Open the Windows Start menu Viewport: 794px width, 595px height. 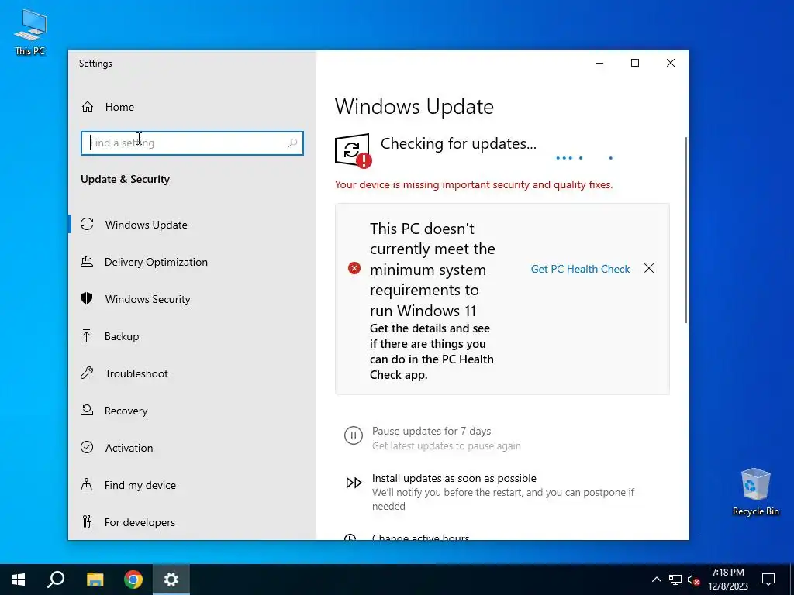pyautogui.click(x=19, y=580)
